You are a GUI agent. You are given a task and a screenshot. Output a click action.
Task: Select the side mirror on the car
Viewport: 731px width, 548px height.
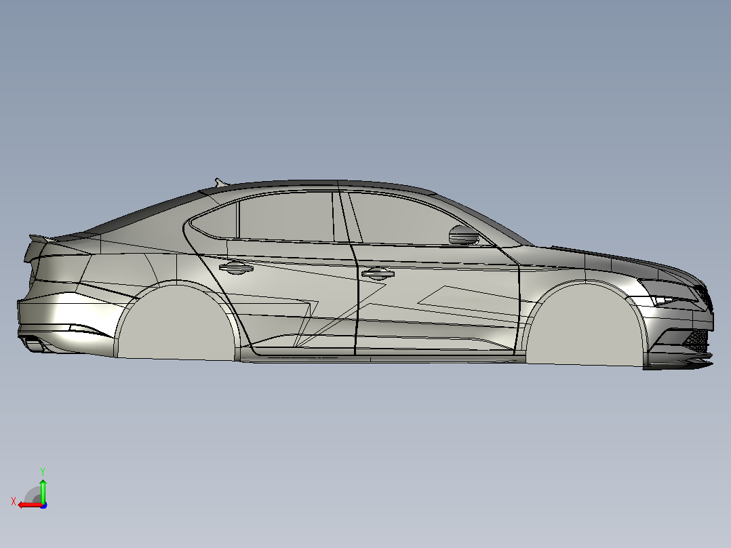[x=463, y=235]
